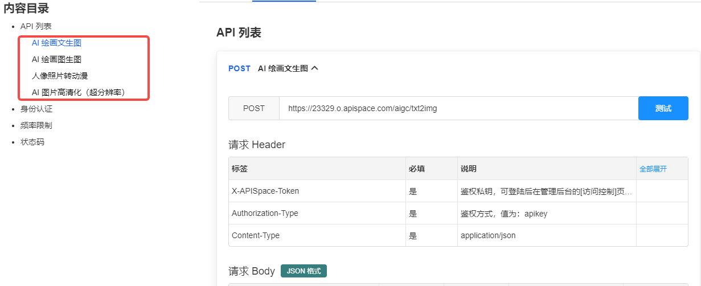Click the 内容目录 sidebar heading
The width and height of the screenshot is (701, 286).
[26, 8]
